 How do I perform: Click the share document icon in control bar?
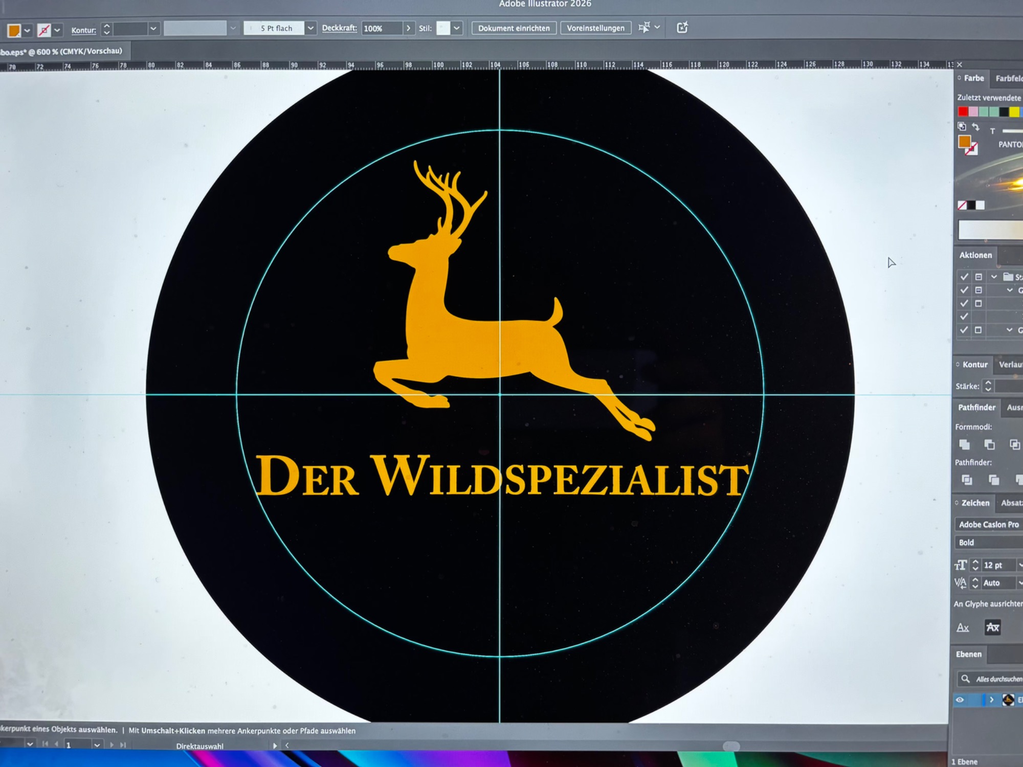pos(682,28)
